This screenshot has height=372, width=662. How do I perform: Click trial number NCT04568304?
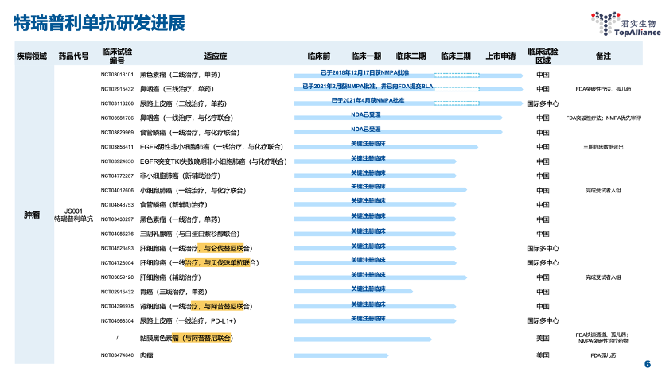click(117, 321)
